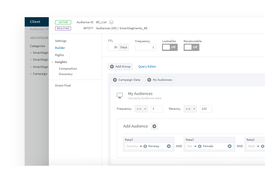The width and height of the screenshot is (265, 183).
Task: Expand the second SmartSegn category
Action: coord(31,59)
